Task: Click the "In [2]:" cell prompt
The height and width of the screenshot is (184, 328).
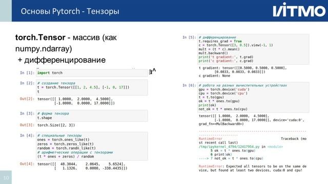Action: pyautogui.click(x=27, y=83)
